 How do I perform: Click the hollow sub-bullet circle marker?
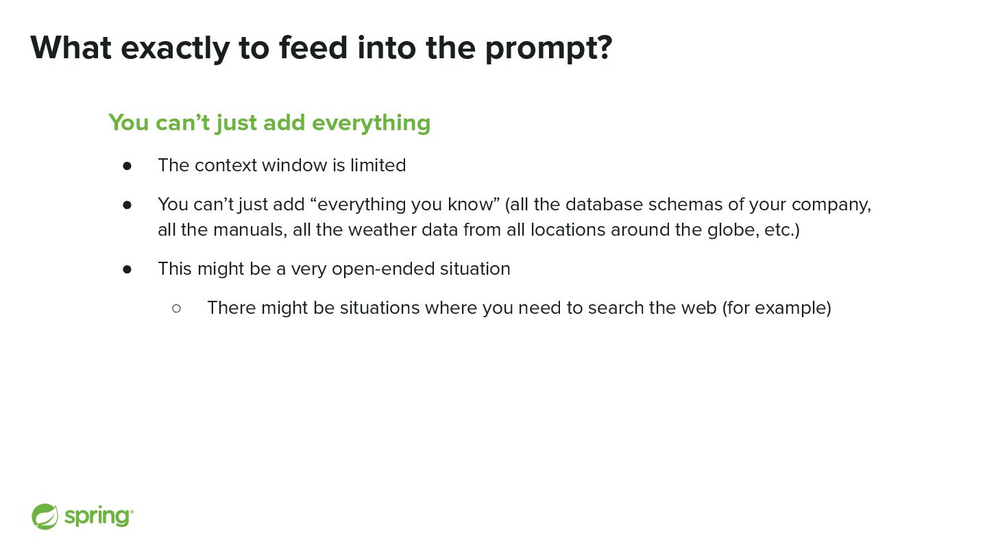(x=176, y=308)
